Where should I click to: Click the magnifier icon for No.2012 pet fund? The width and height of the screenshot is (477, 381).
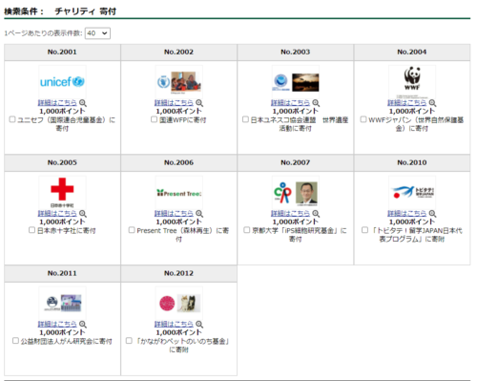coord(199,324)
